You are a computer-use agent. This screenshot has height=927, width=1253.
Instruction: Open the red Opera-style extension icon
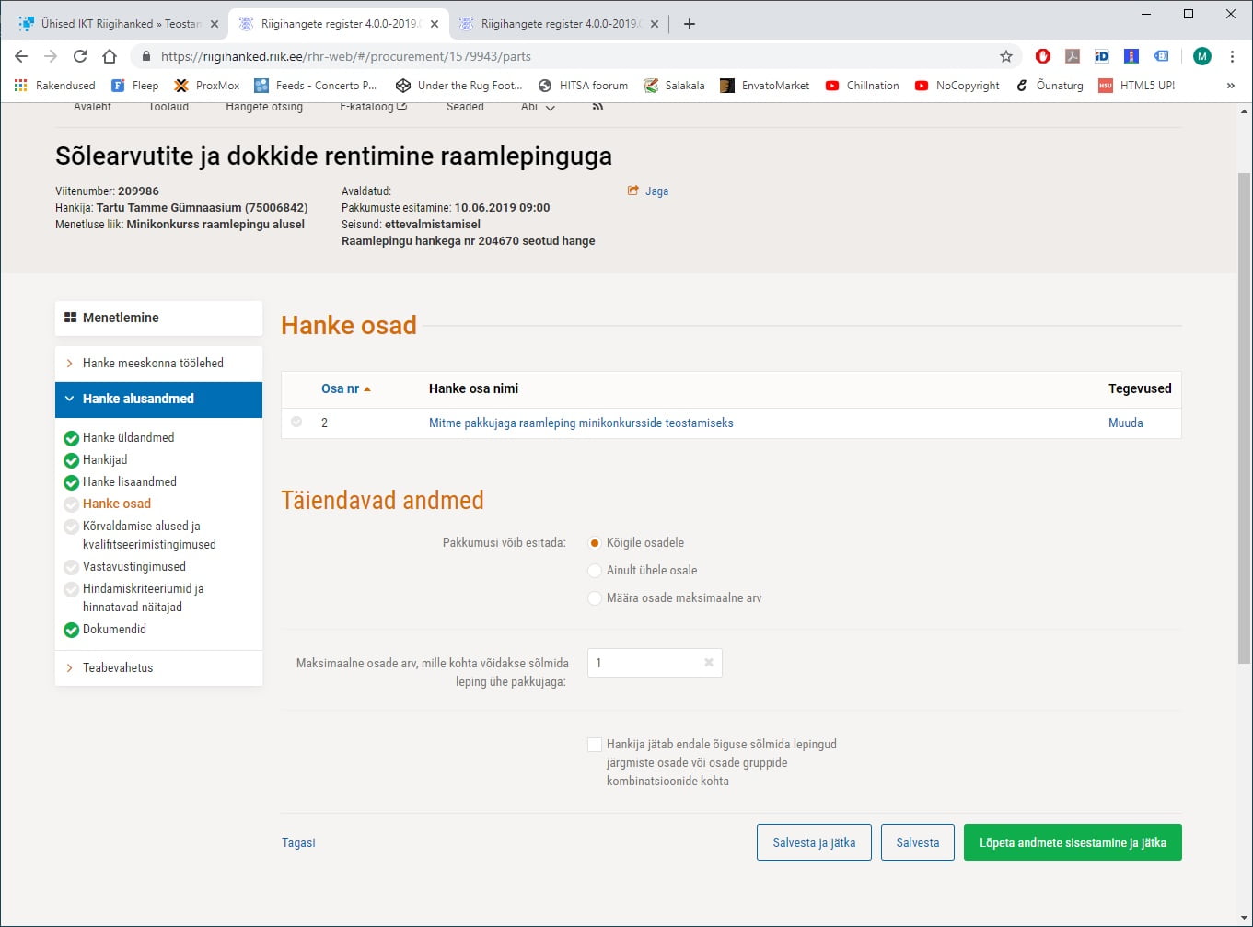1043,56
